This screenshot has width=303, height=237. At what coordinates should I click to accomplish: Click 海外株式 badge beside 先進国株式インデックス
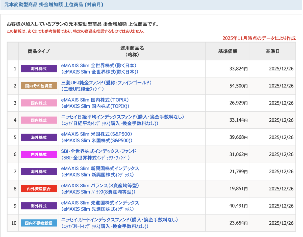point(39,206)
